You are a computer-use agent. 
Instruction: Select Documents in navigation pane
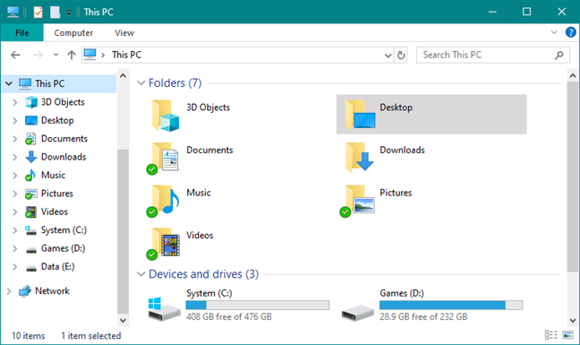pyautogui.click(x=64, y=138)
